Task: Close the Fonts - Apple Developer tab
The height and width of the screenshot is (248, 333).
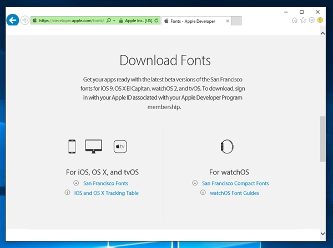Action: (x=228, y=21)
